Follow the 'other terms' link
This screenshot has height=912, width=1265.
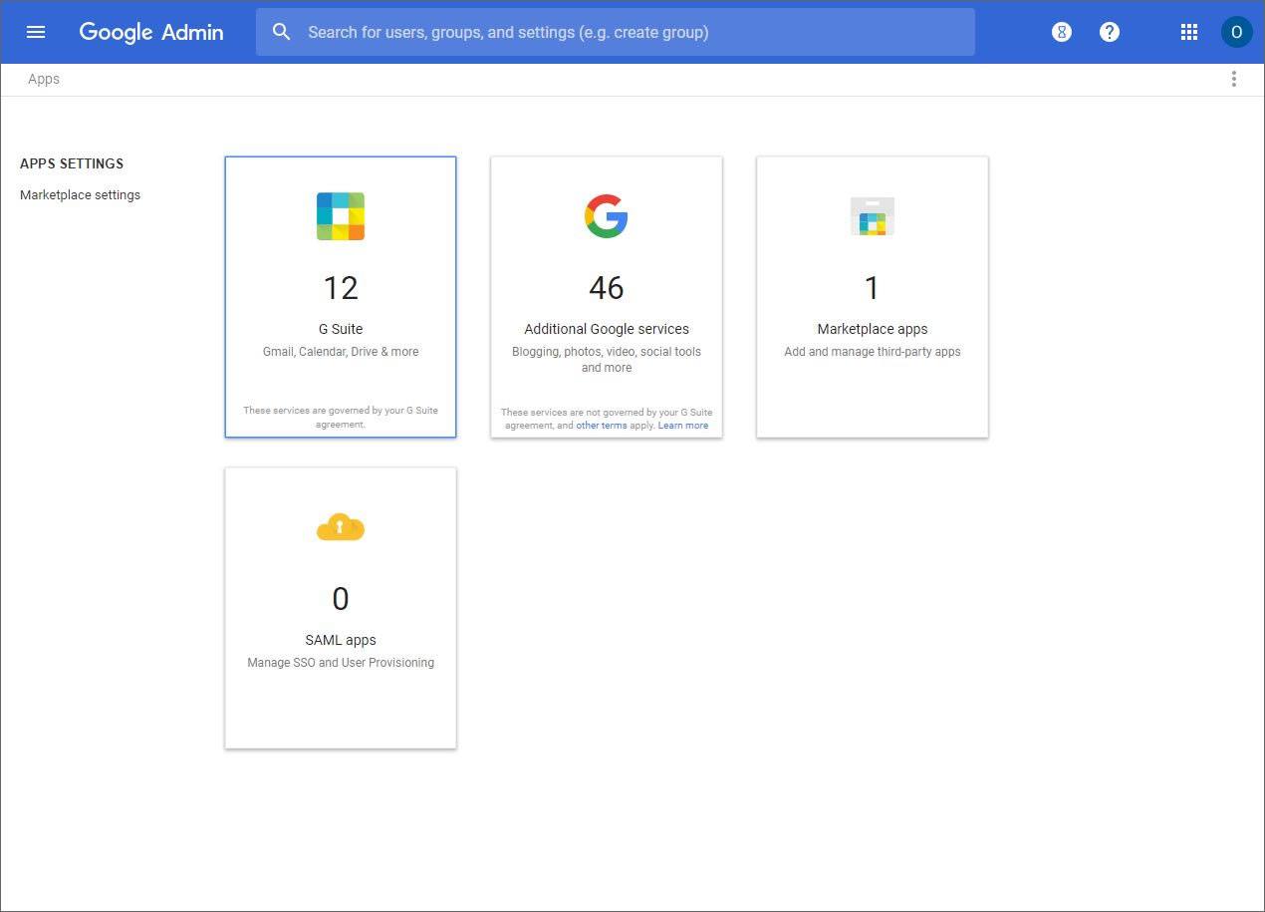click(602, 426)
